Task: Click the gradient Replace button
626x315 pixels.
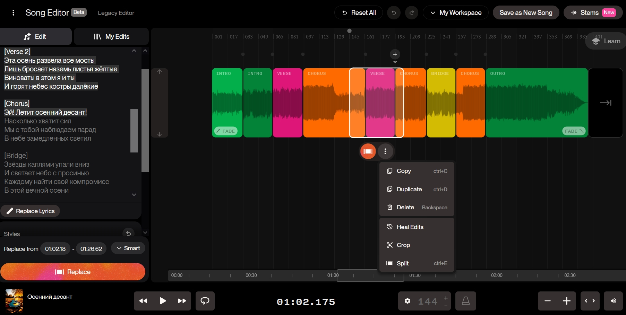Action: click(73, 272)
